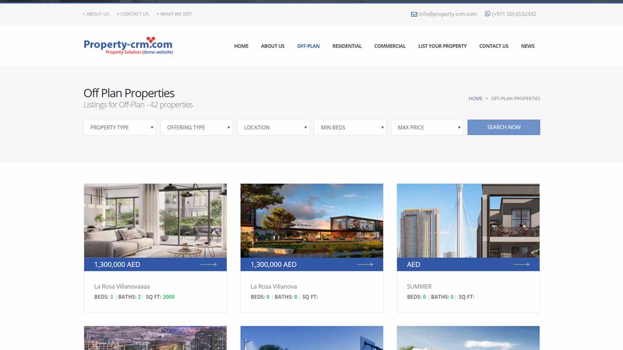623x350 pixels.
Task: Open SUMMER listing title
Action: point(419,286)
